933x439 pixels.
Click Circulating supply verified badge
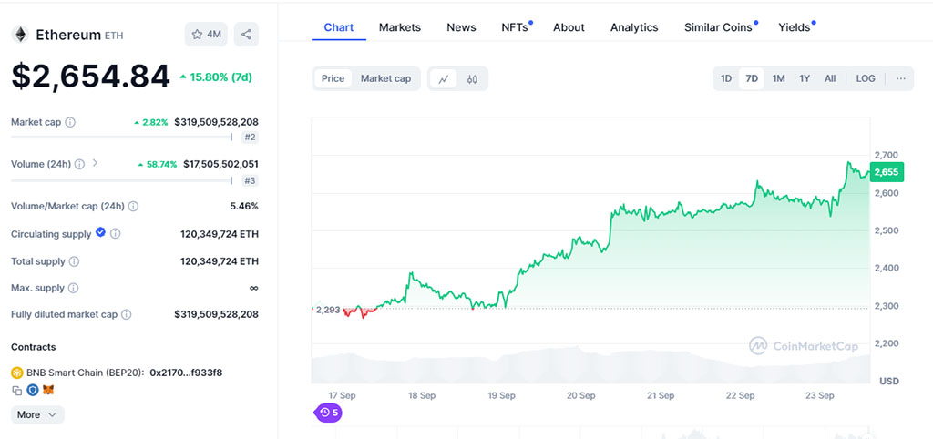coord(100,232)
